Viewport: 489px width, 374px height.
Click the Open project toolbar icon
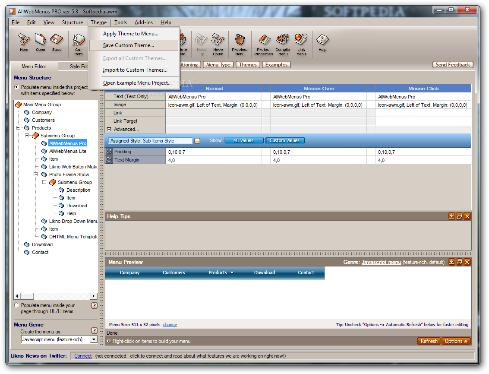coord(40,42)
